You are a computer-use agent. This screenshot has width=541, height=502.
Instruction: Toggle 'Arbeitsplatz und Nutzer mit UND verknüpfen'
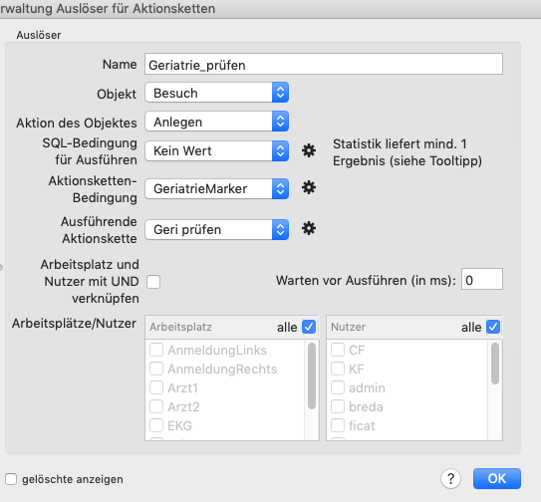tap(153, 282)
